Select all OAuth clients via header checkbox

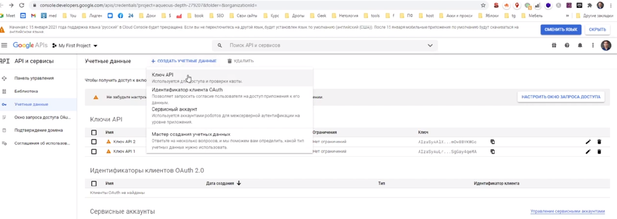[94, 183]
